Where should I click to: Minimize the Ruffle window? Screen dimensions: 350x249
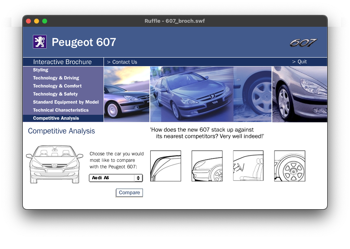[x=37, y=21]
